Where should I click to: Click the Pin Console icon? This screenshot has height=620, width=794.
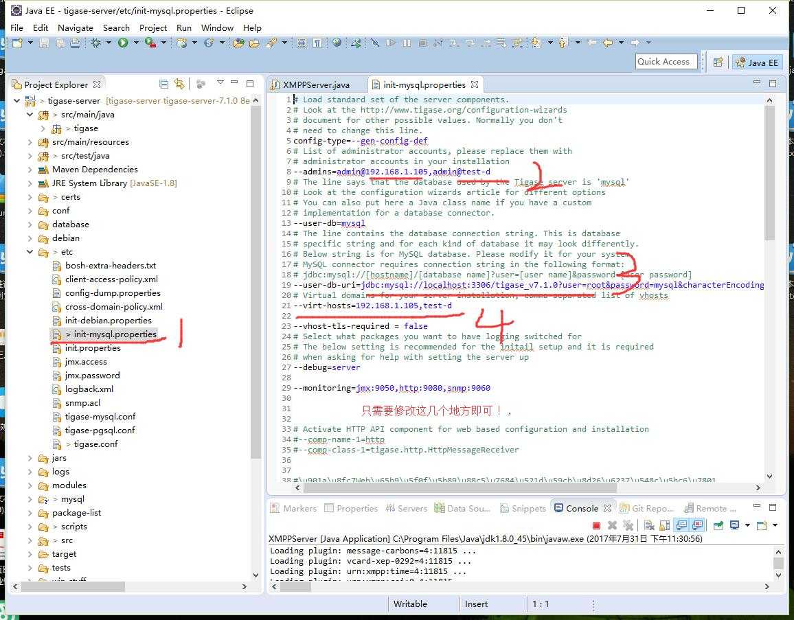click(x=718, y=525)
